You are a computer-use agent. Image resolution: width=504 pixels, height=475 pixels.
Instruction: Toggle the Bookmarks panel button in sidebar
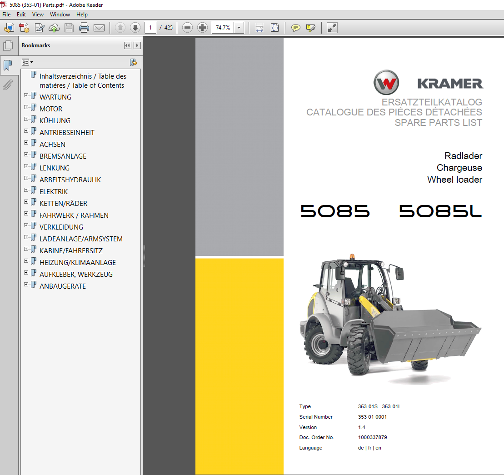pyautogui.click(x=7, y=65)
